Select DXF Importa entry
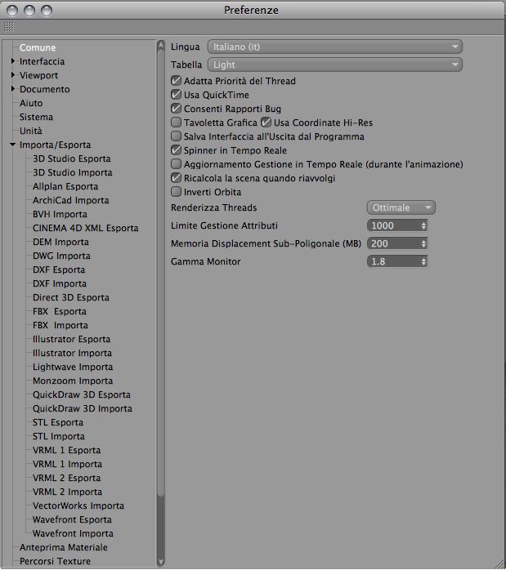 pyautogui.click(x=60, y=283)
